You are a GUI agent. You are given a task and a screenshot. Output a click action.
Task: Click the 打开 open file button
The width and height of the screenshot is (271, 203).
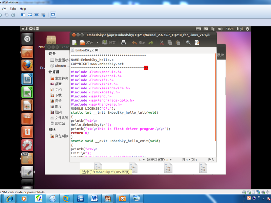coord(87,43)
